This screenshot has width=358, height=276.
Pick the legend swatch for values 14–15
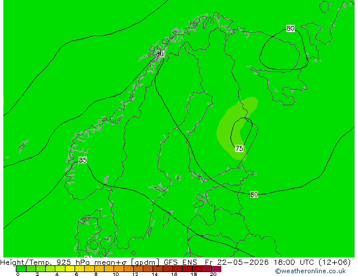click(x=158, y=269)
